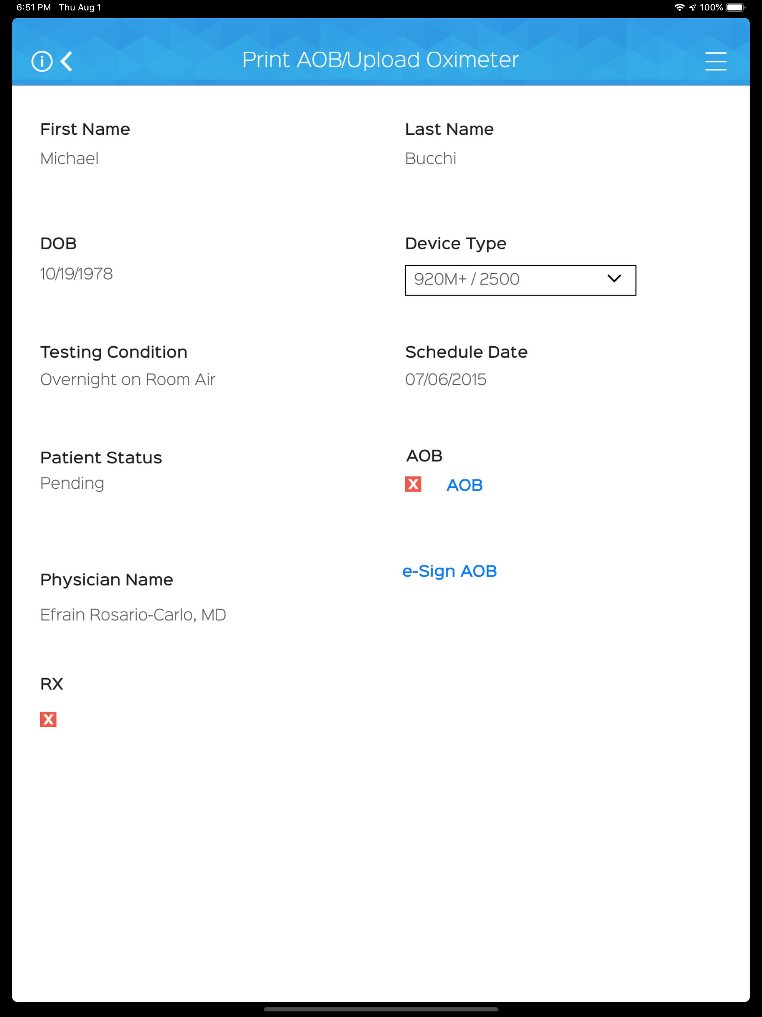Screen dimensions: 762x1017
Task: Click the Wi-Fi status icon
Action: pos(679,7)
